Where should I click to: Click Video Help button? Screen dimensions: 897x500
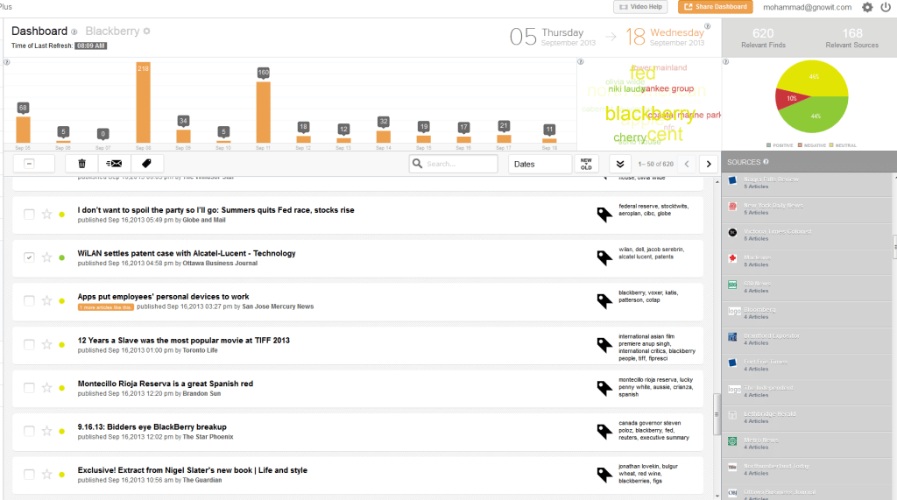click(x=640, y=7)
